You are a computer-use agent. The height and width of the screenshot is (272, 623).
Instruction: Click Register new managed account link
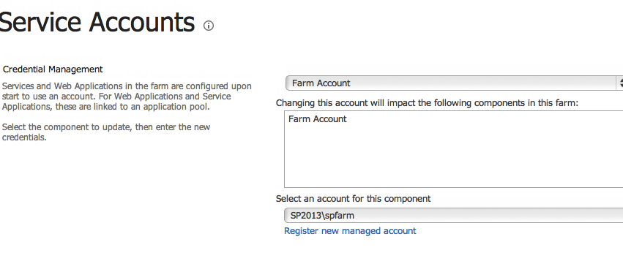(x=350, y=231)
